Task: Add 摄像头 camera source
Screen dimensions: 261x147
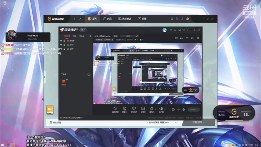Action: (125, 110)
